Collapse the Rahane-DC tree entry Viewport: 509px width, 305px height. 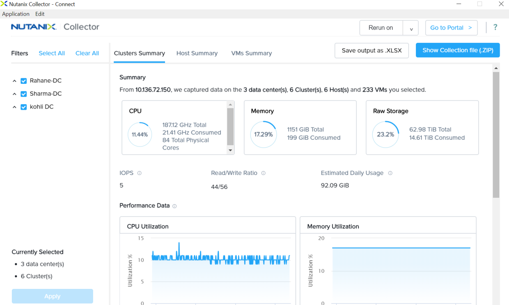coord(14,80)
